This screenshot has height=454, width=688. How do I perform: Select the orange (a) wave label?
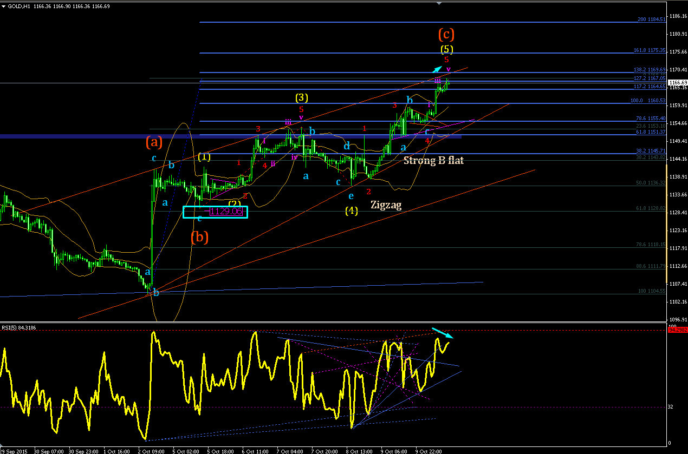click(154, 142)
